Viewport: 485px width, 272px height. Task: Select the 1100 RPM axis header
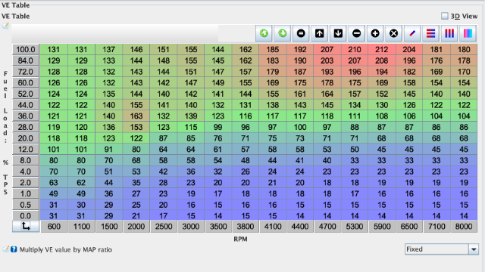(x=82, y=227)
